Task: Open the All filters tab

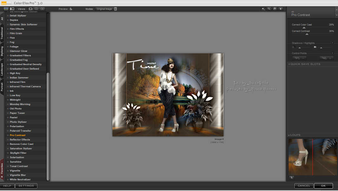Action: pos(2,19)
